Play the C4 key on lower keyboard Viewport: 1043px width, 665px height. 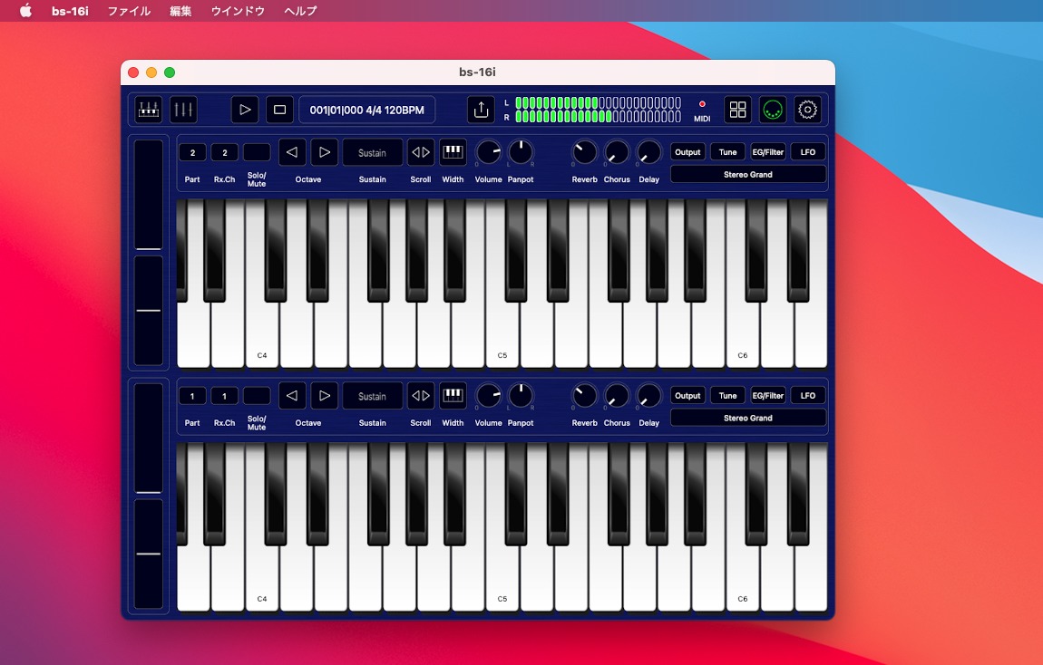pos(262,576)
